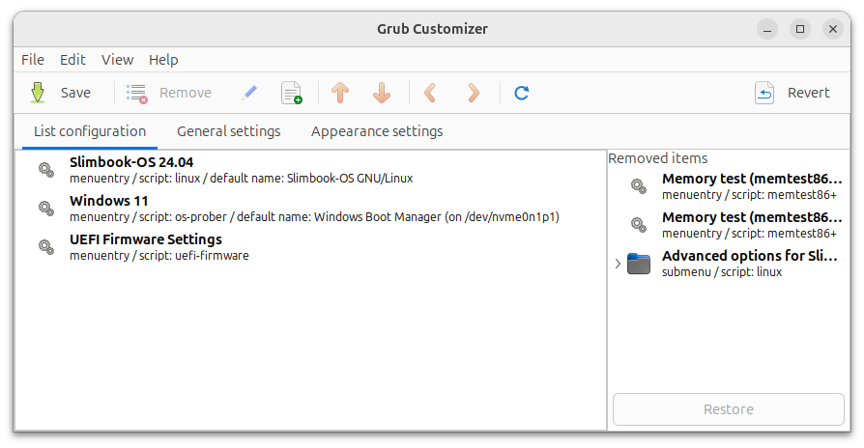The width and height of the screenshot is (864, 448).
Task: Click the Revert text button
Action: [808, 93]
